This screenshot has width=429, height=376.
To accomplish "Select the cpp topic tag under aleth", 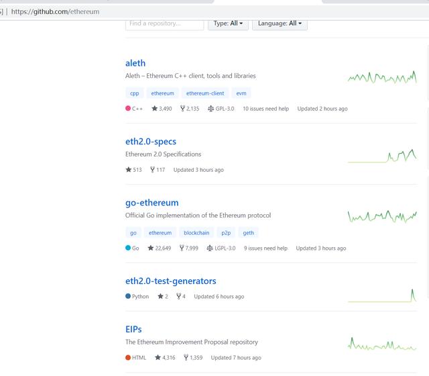I will [134, 93].
